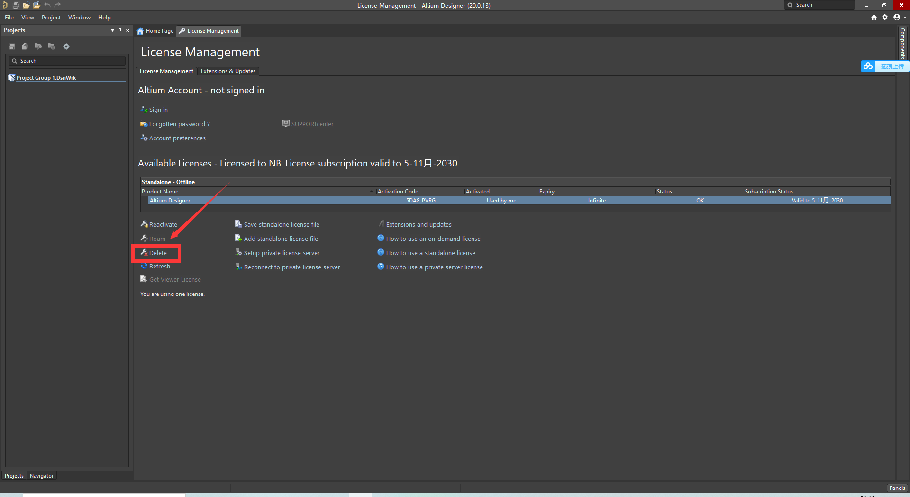The image size is (910, 497).
Task: Click Save standalone license file
Action: (x=277, y=224)
